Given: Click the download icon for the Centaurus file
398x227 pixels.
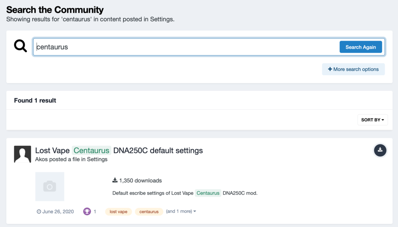Looking at the screenshot, I should pyautogui.click(x=380, y=150).
